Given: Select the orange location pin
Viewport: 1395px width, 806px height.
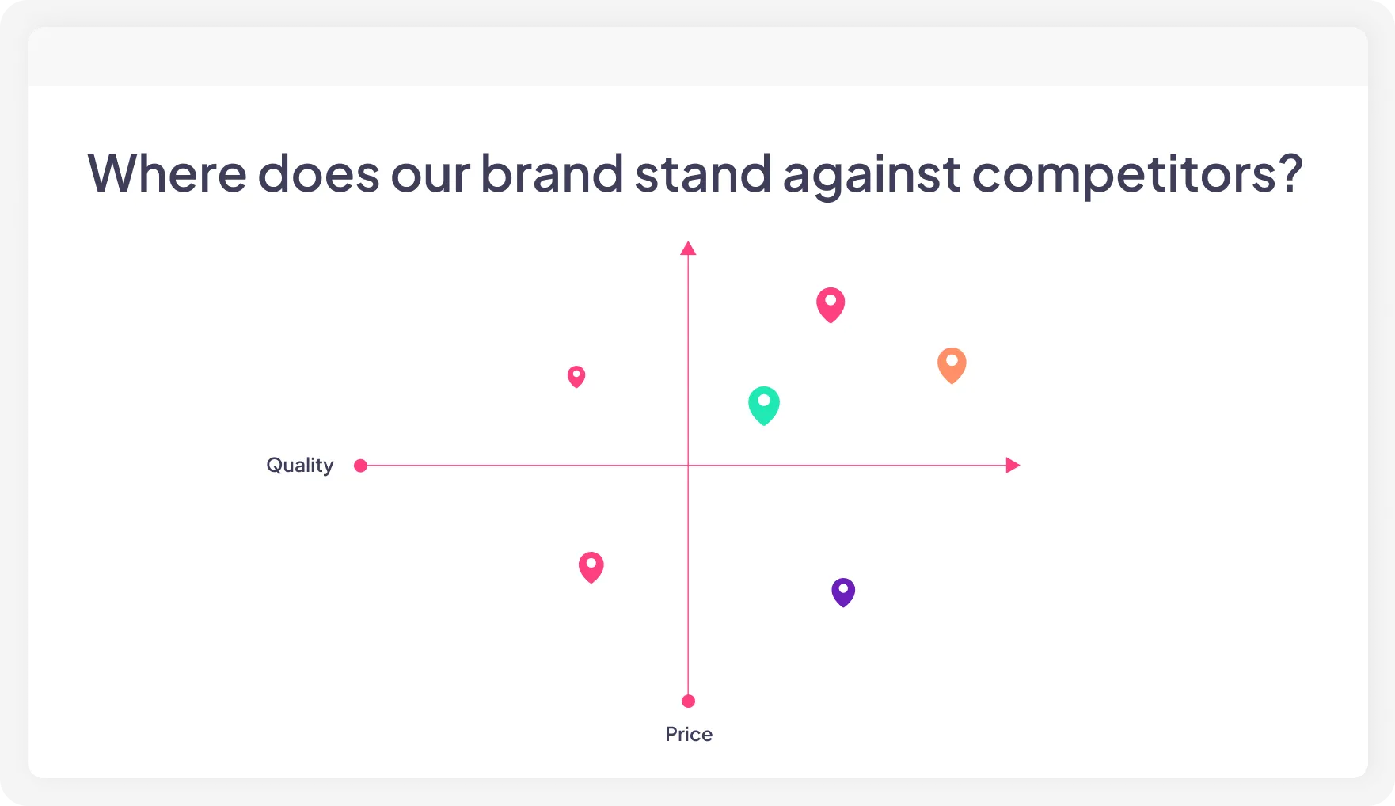Looking at the screenshot, I should pos(952,364).
